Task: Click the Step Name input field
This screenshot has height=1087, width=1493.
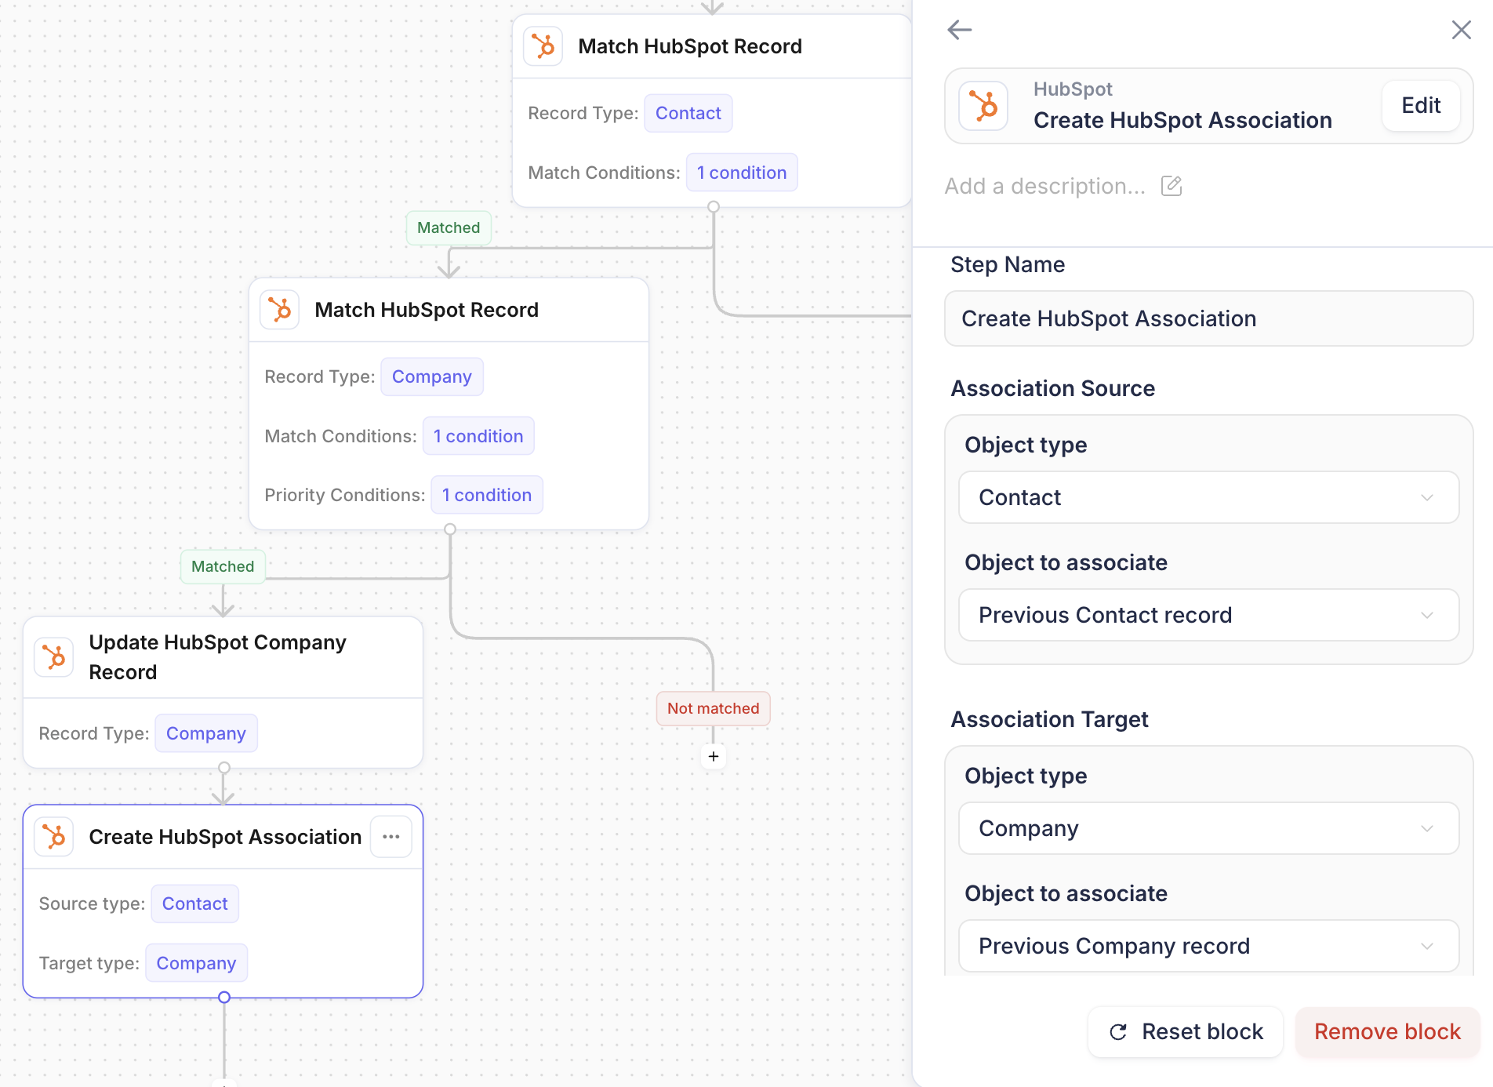Action: (1208, 318)
